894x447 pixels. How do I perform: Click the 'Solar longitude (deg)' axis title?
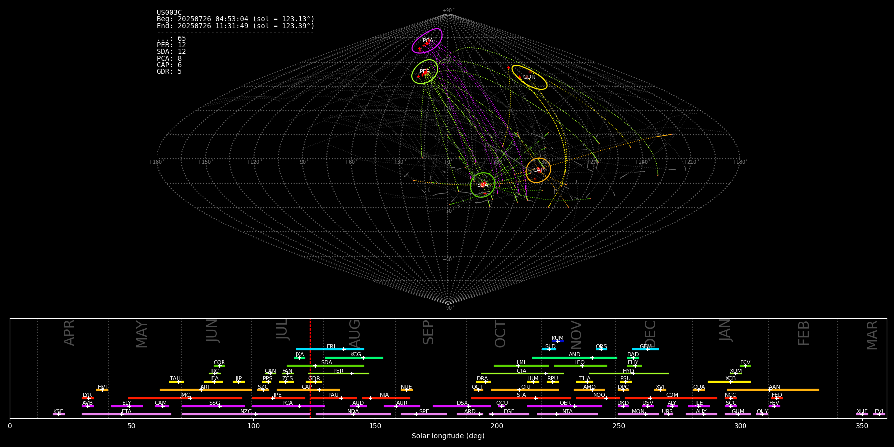[448, 436]
